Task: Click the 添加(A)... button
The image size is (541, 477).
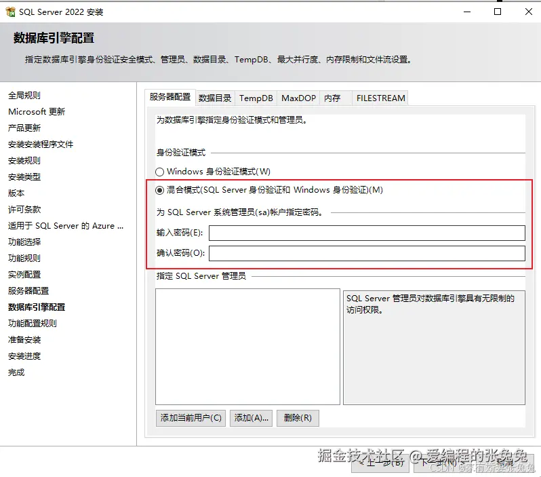Action: [251, 418]
